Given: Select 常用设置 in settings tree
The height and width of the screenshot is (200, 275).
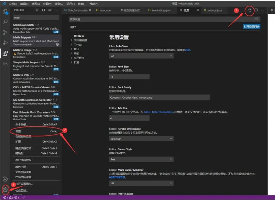Looking at the screenshot, I should [79, 36].
